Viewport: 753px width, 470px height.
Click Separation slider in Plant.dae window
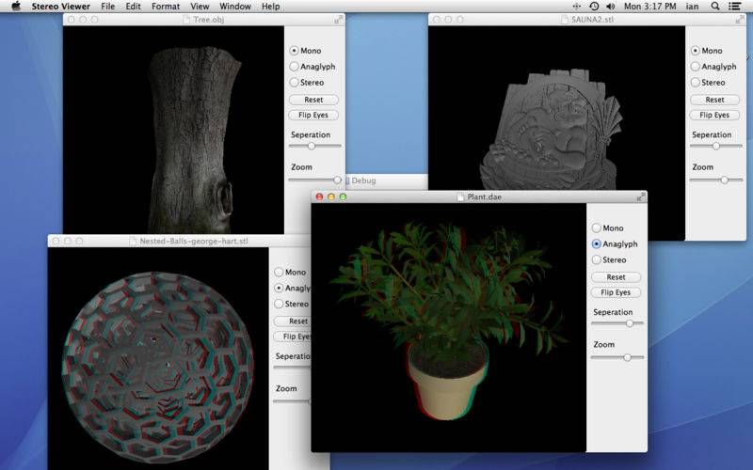(617, 323)
